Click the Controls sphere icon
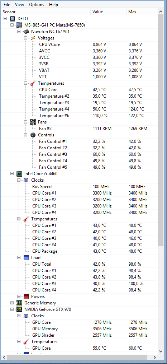Image resolution: width=167 pixels, height=364 pixels. (x=33, y=135)
